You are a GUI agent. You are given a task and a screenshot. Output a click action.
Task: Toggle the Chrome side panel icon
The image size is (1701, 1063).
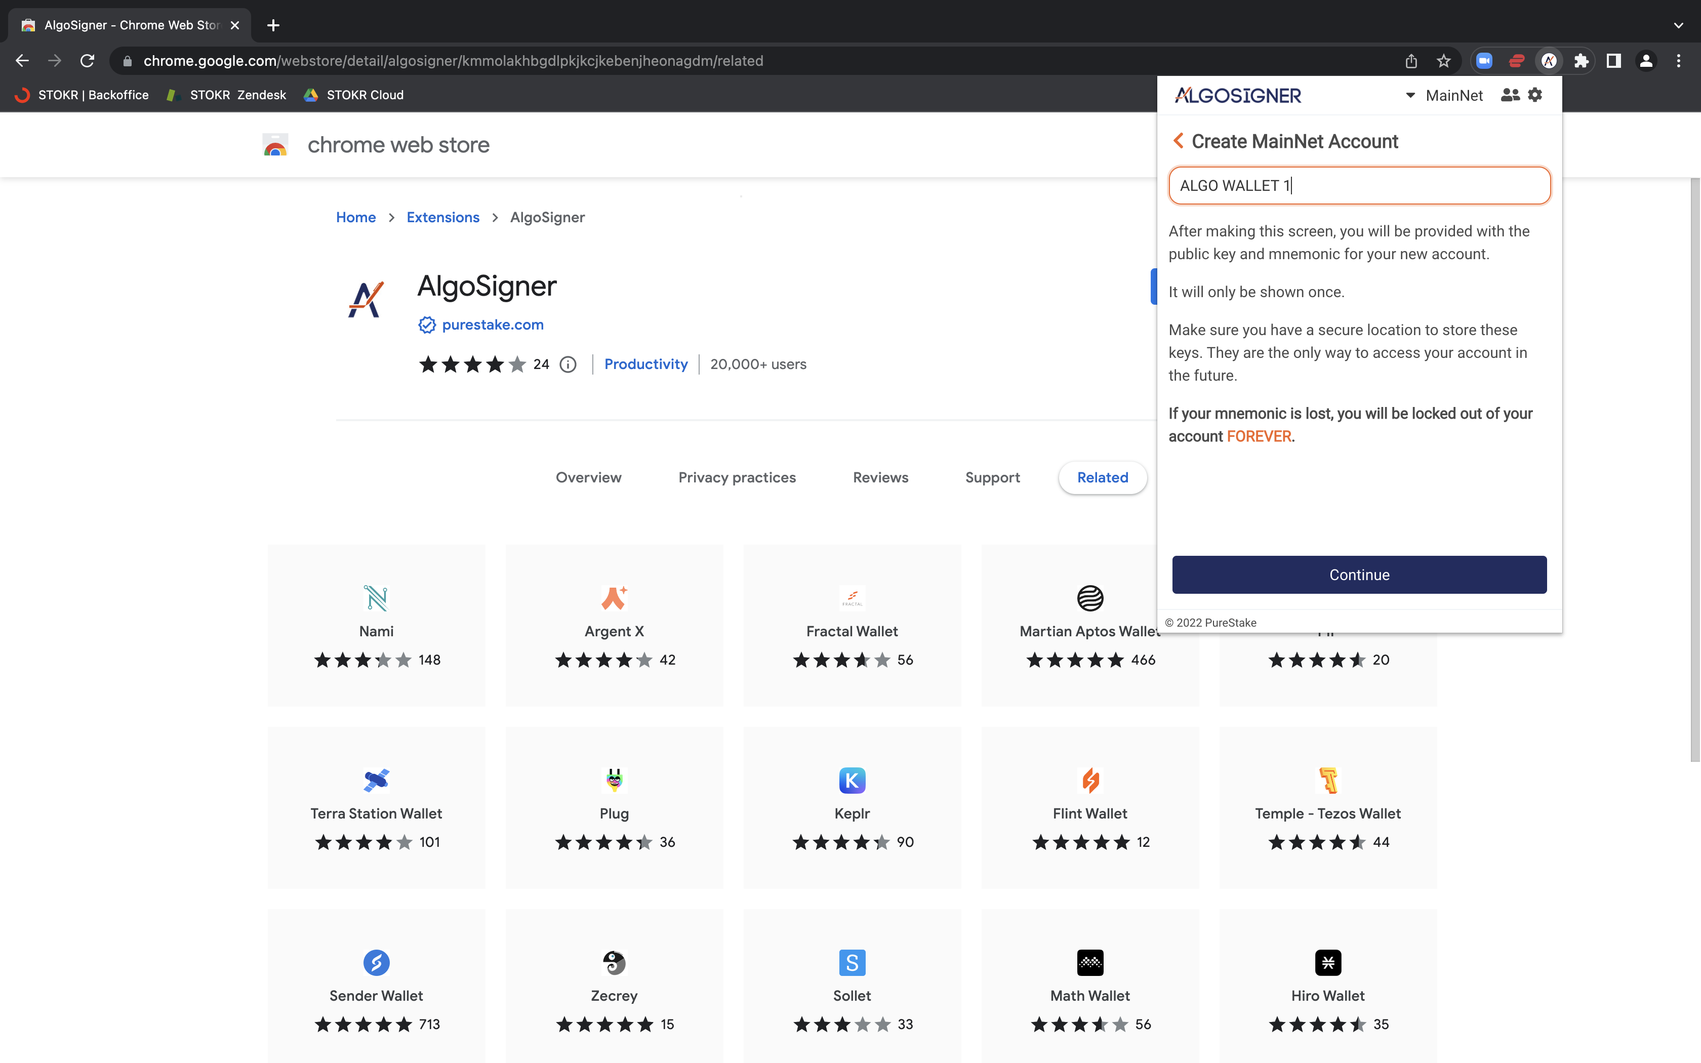1613,61
